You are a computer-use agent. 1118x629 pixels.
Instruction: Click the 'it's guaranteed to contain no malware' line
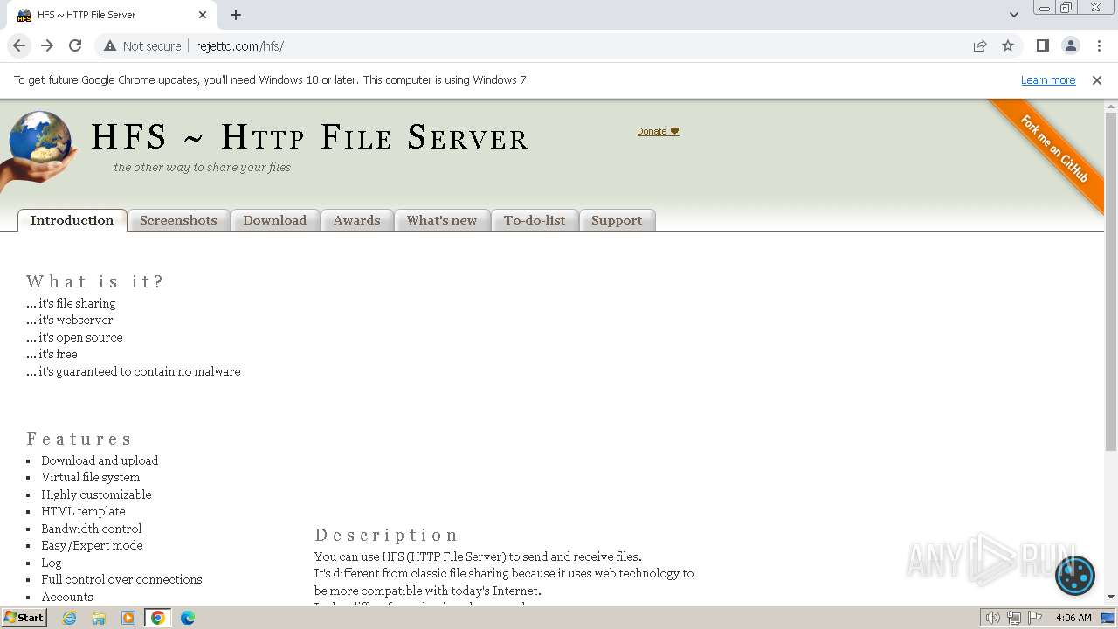134,371
